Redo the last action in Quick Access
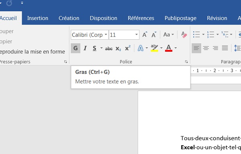 point(9,3)
